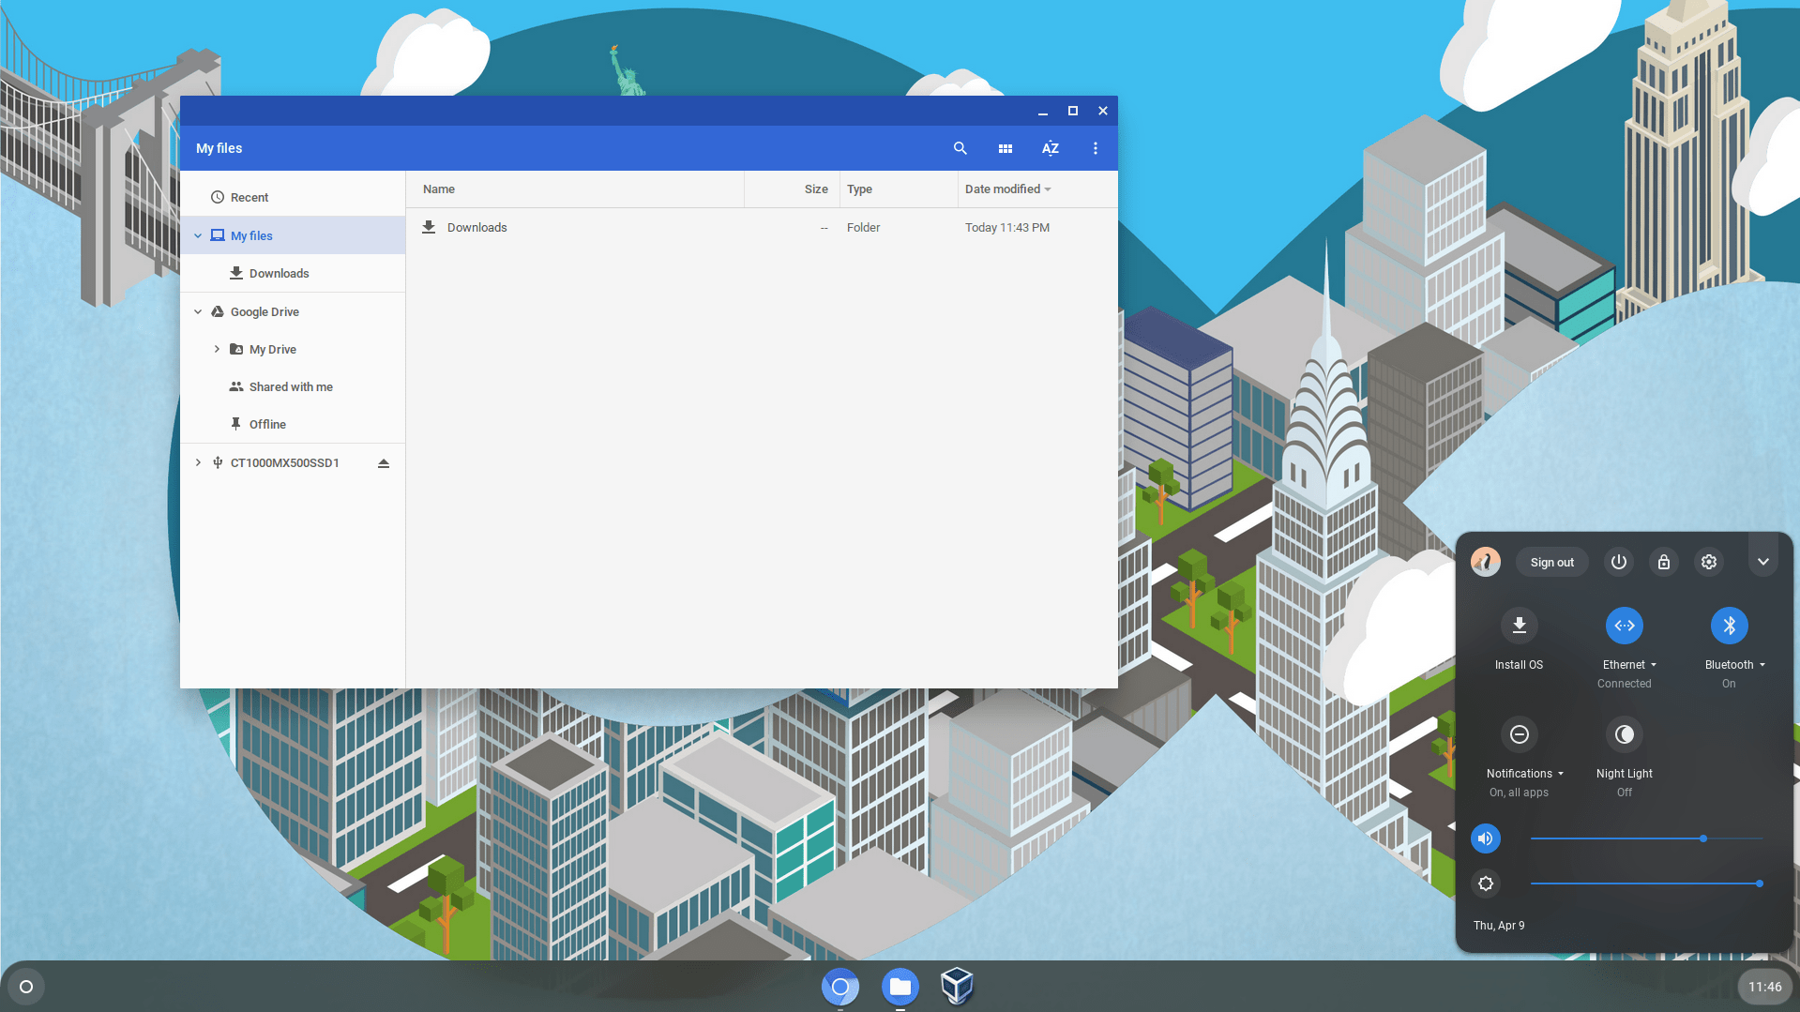This screenshot has height=1012, width=1800.
Task: Click the Sign out button
Action: (x=1551, y=562)
